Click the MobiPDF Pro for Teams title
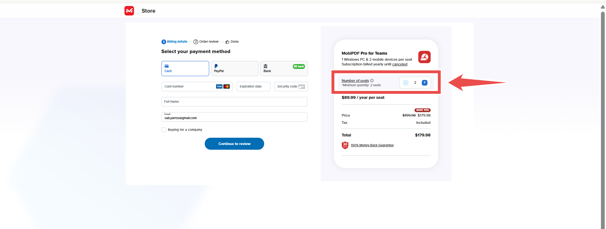Image resolution: width=606 pixels, height=229 pixels. point(364,53)
